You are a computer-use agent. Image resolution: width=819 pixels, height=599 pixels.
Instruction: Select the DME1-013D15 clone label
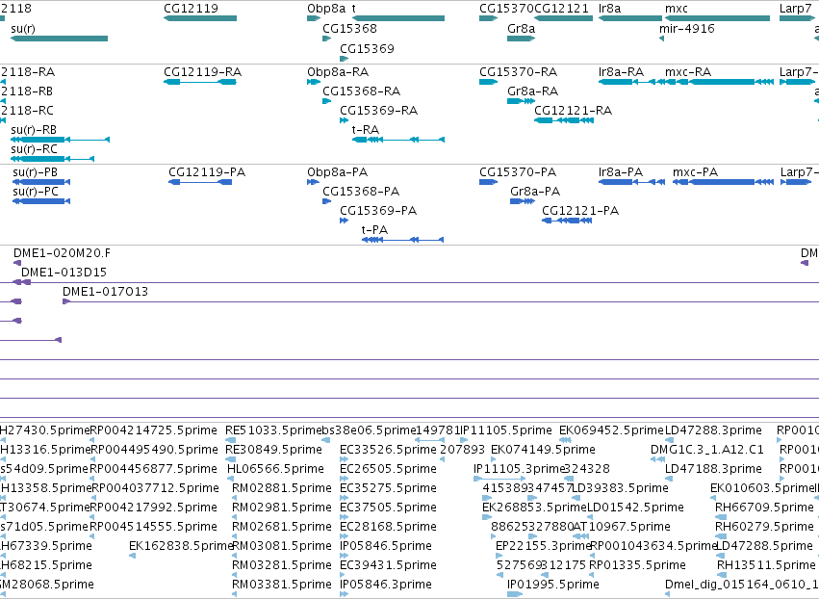(64, 273)
